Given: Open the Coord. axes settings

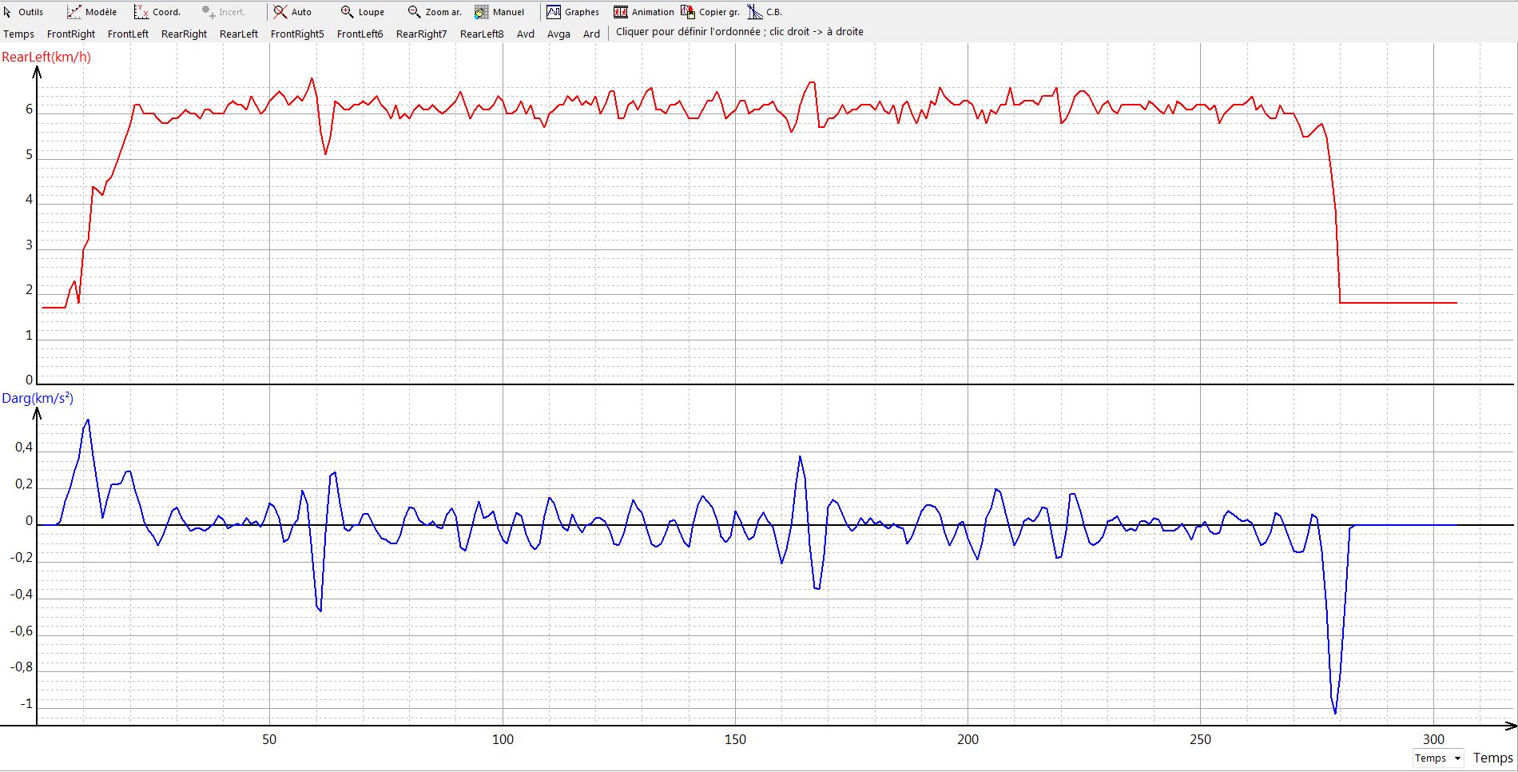Looking at the screenshot, I should coord(157,12).
